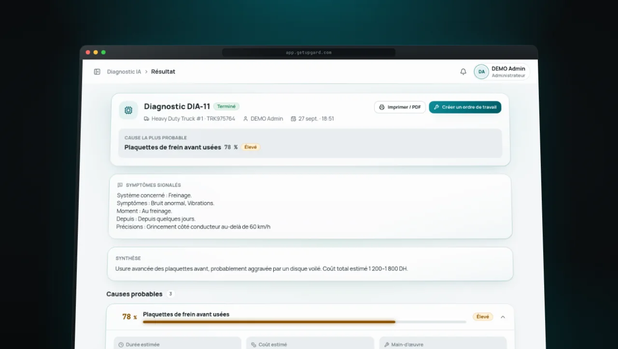This screenshot has height=349, width=618.
Task: Click the 27 sept. · 18:51 date text
Action: (x=316, y=118)
